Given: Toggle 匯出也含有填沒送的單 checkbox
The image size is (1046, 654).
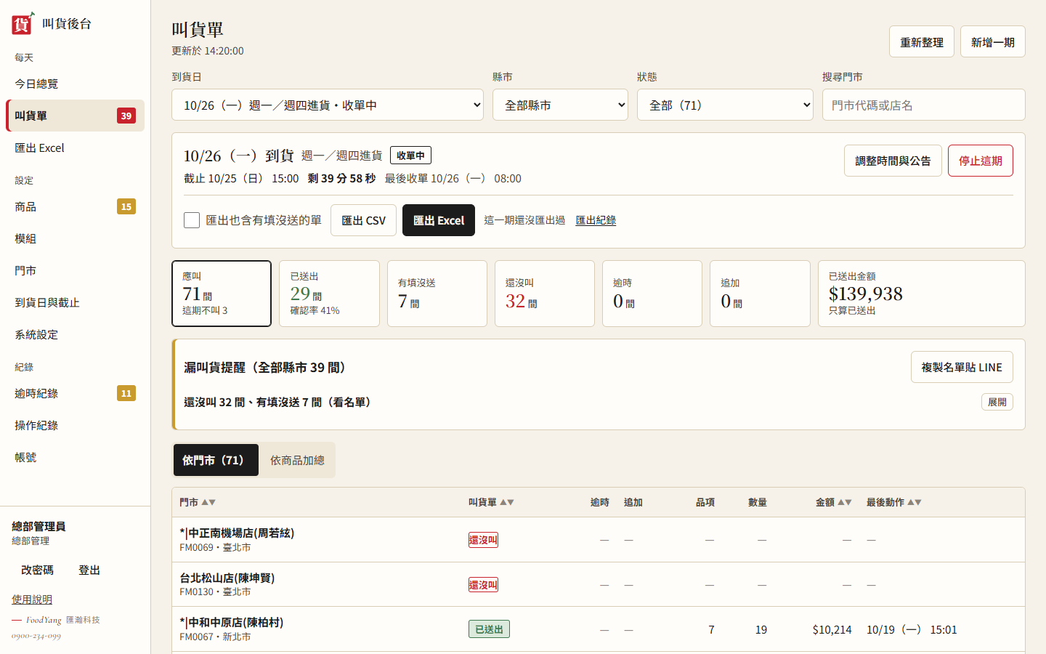Looking at the screenshot, I should (192, 220).
